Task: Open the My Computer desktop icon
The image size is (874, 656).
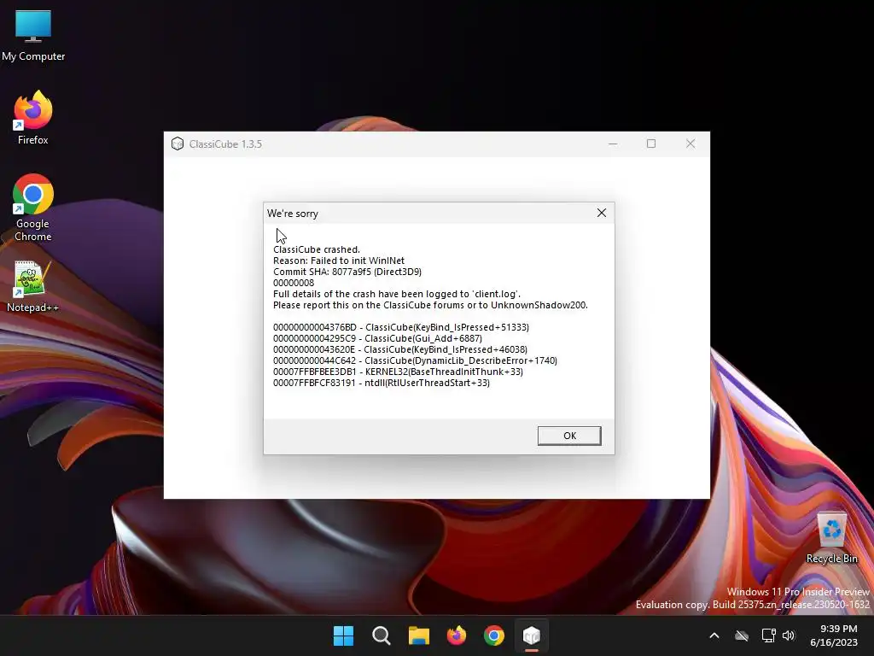Action: [x=33, y=36]
